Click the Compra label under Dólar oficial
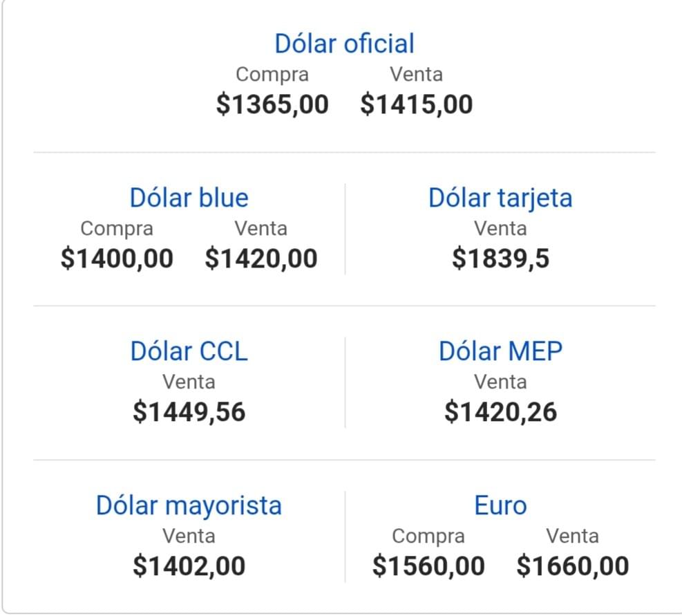This screenshot has height=616, width=682. pyautogui.click(x=272, y=75)
